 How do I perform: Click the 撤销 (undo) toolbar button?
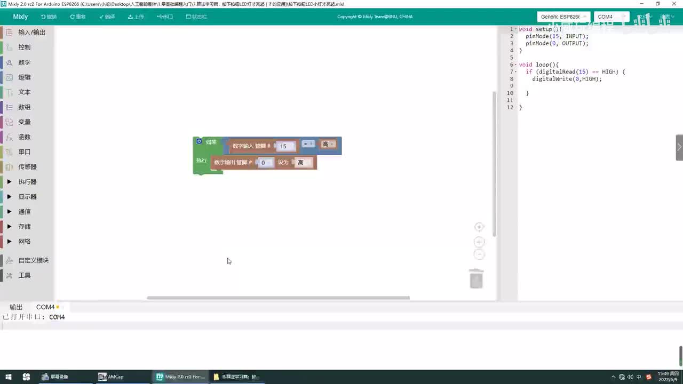click(49, 17)
